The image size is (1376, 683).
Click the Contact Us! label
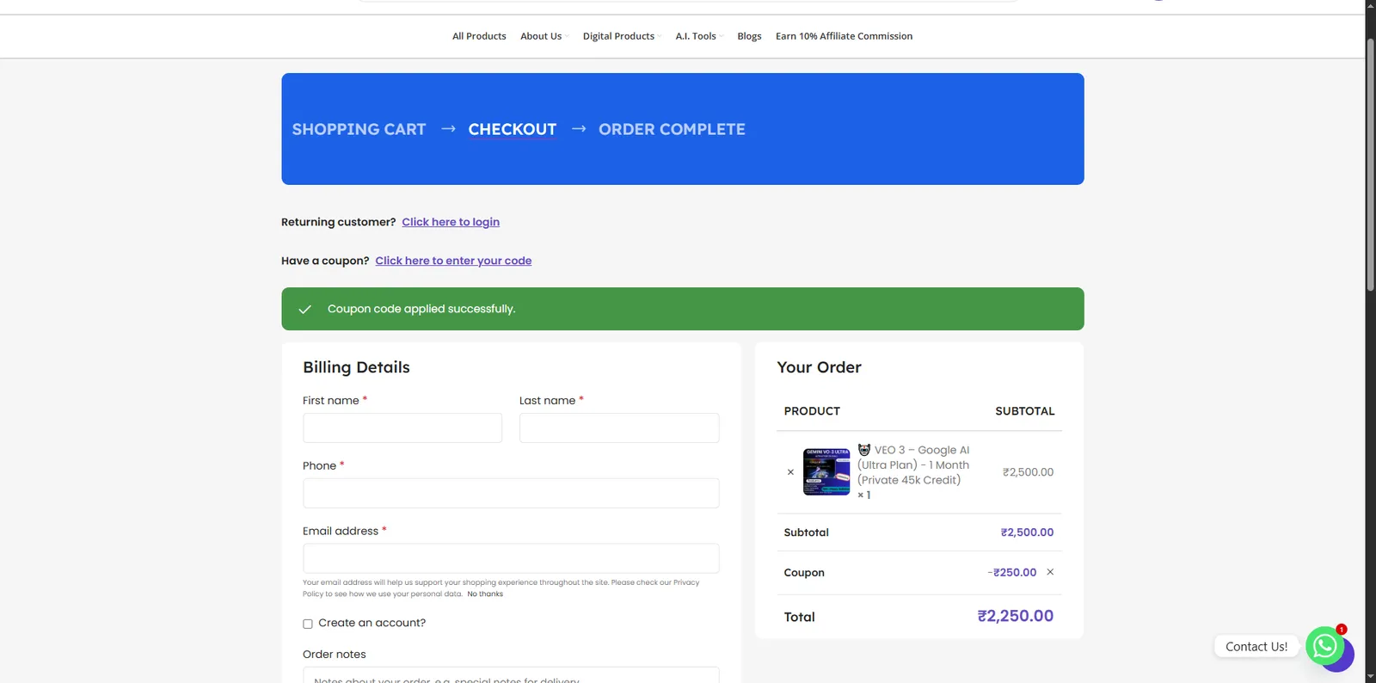pyautogui.click(x=1256, y=647)
